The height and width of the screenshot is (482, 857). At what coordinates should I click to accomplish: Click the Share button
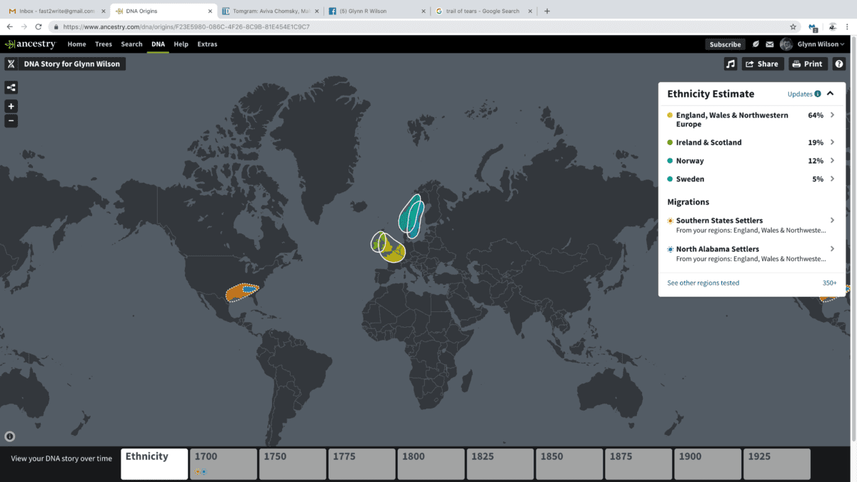pyautogui.click(x=763, y=64)
